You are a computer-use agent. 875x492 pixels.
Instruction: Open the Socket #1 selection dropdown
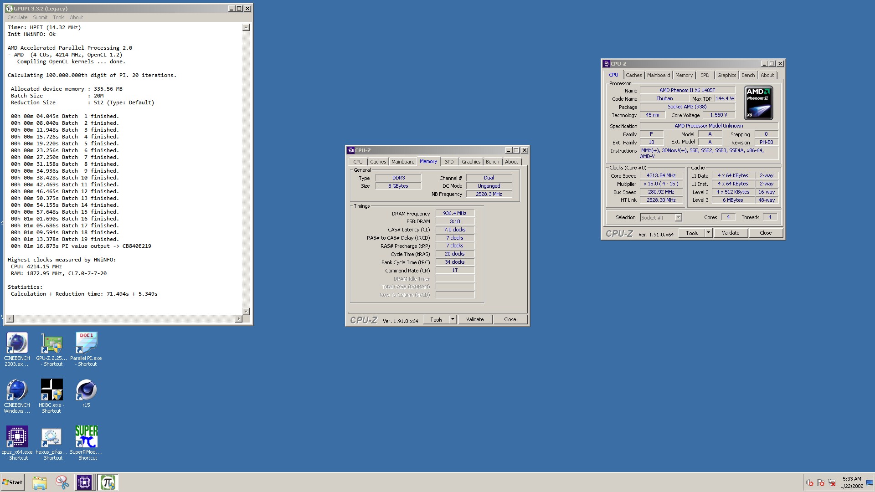point(661,218)
